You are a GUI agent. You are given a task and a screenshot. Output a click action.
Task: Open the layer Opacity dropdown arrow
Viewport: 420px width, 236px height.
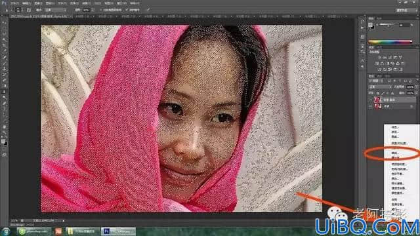click(416, 87)
